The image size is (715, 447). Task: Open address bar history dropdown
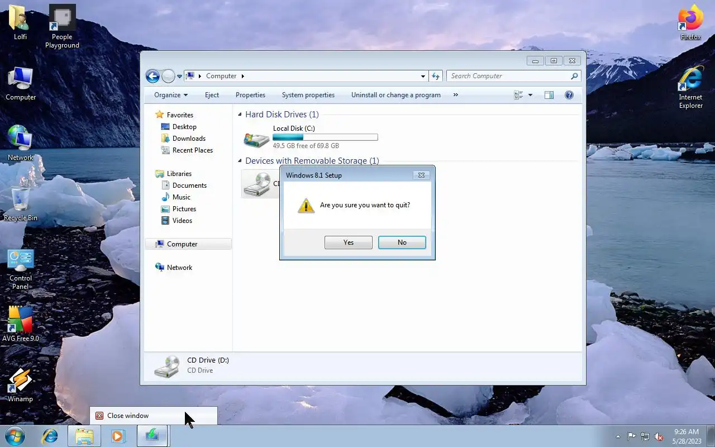[423, 76]
